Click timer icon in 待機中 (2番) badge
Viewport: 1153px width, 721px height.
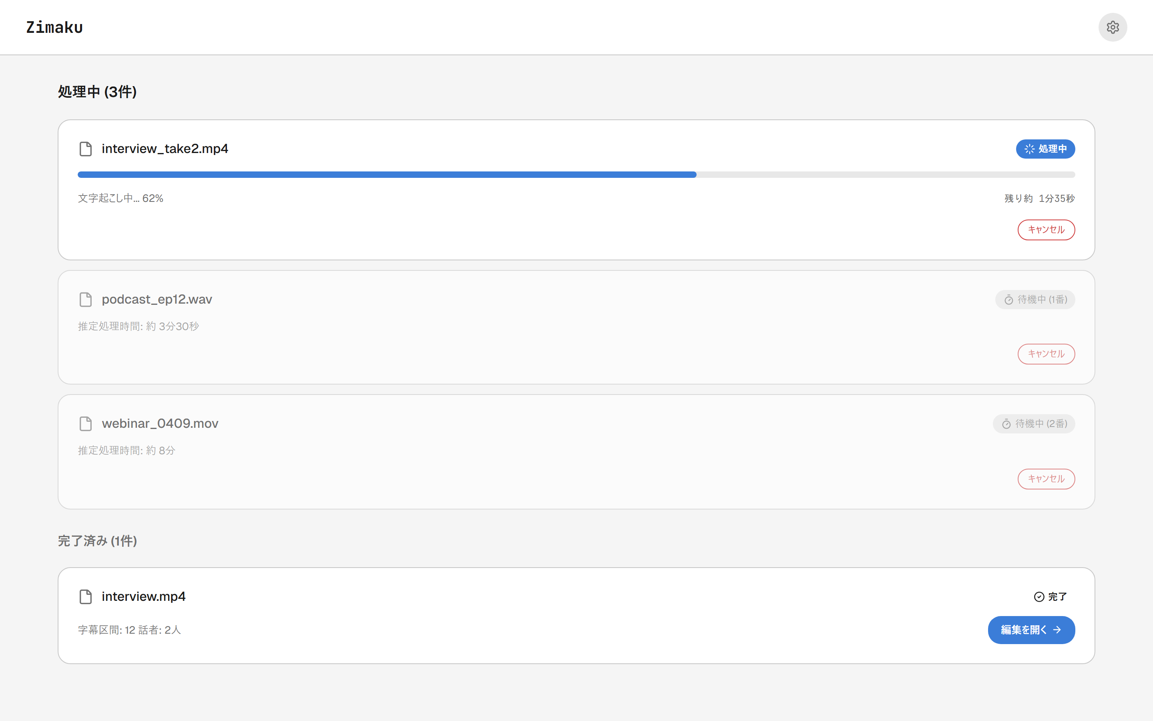pos(1006,424)
